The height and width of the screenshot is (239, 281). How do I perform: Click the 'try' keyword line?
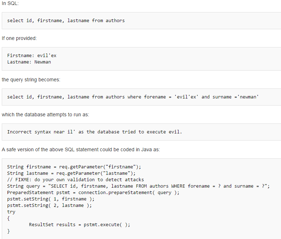point(11,212)
